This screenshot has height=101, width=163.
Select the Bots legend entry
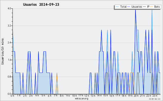(x=155, y=7)
